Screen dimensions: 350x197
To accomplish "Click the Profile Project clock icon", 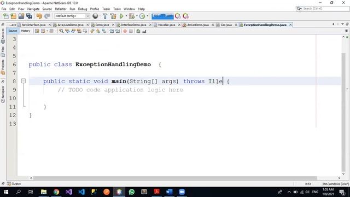I will pyautogui.click(x=142, y=16).
